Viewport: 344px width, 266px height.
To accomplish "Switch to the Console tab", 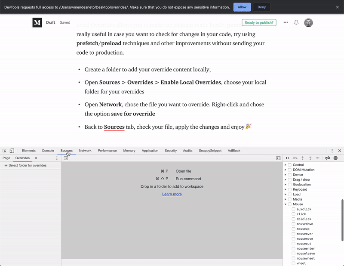I will tap(48, 151).
